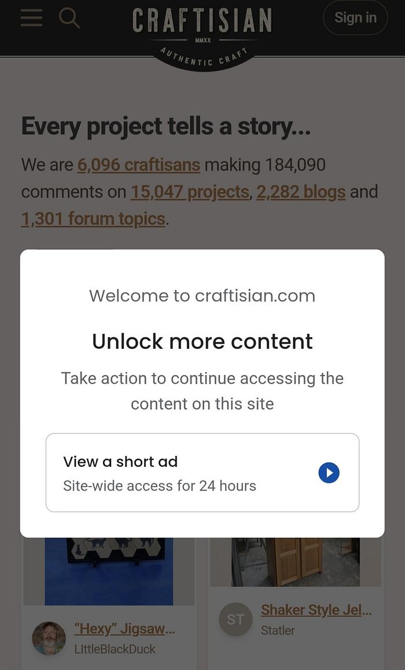The height and width of the screenshot is (670, 405).
Task: Open the 6,096 craftisans link
Action: coord(139,165)
